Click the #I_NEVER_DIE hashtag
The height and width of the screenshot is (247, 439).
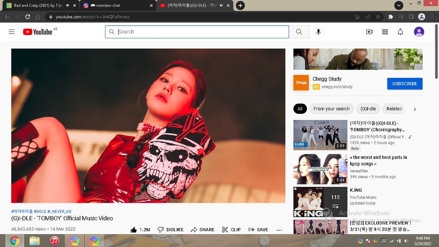[x=59, y=212]
